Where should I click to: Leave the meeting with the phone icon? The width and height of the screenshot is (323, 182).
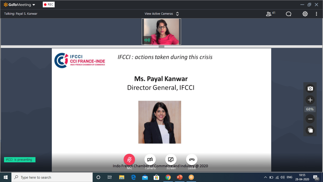click(x=192, y=160)
